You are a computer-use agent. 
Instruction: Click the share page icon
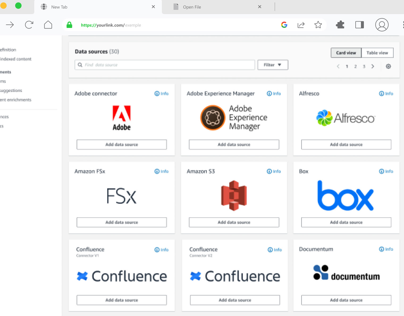pos(301,25)
